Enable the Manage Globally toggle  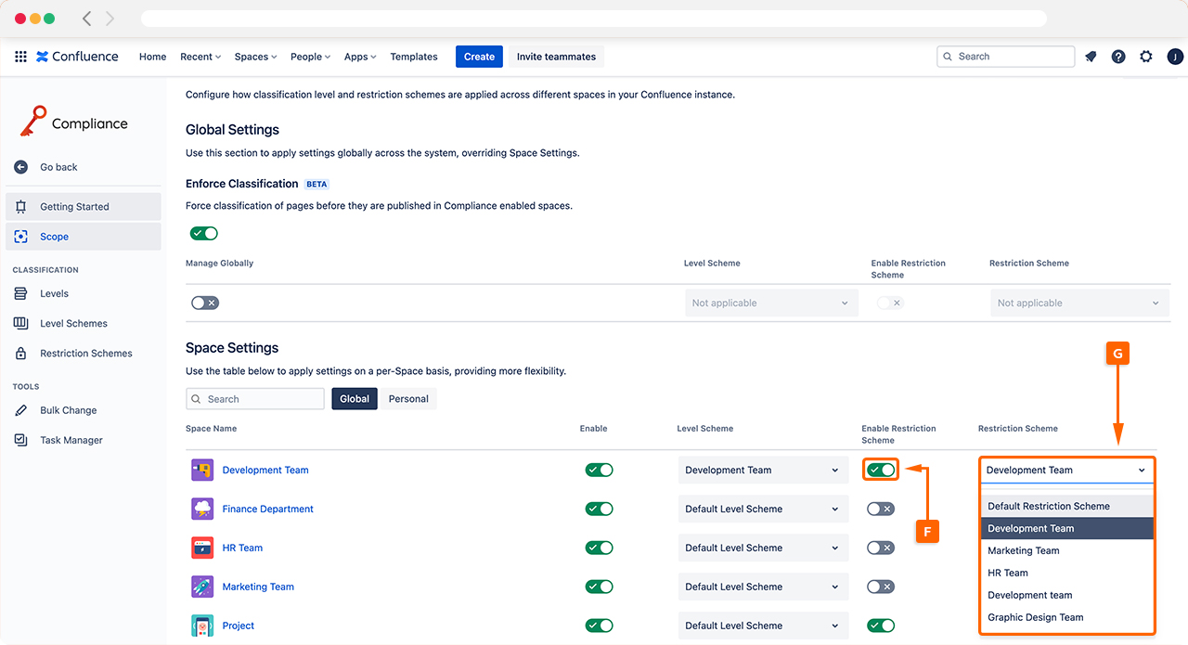tap(204, 303)
